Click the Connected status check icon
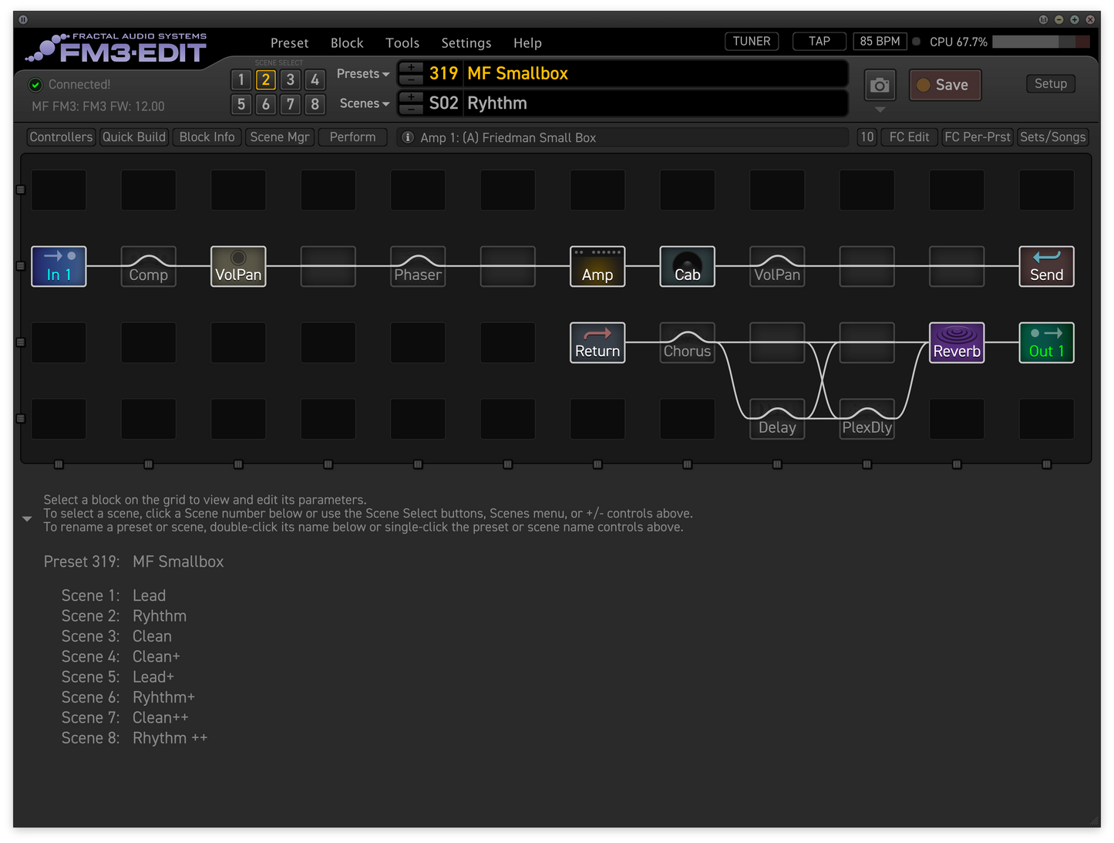The image size is (1114, 843). tap(35, 85)
